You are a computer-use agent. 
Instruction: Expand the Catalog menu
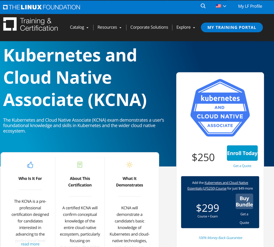[79, 27]
